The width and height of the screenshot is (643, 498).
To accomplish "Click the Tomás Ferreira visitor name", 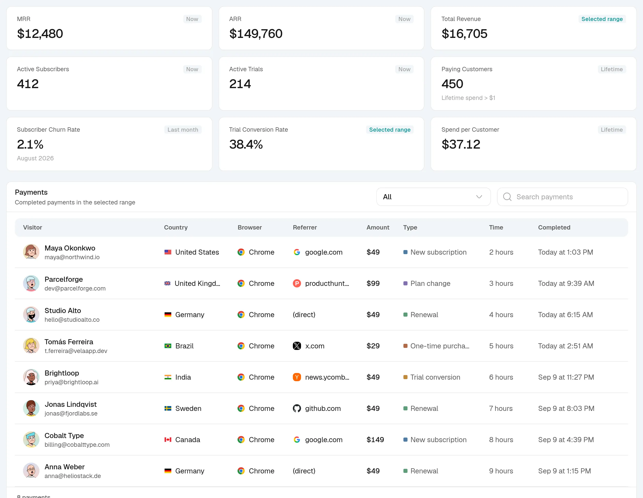I will pos(69,341).
